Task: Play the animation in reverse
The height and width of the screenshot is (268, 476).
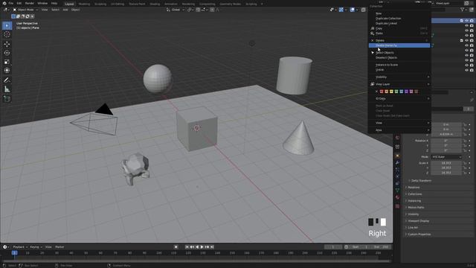Action: click(197, 247)
